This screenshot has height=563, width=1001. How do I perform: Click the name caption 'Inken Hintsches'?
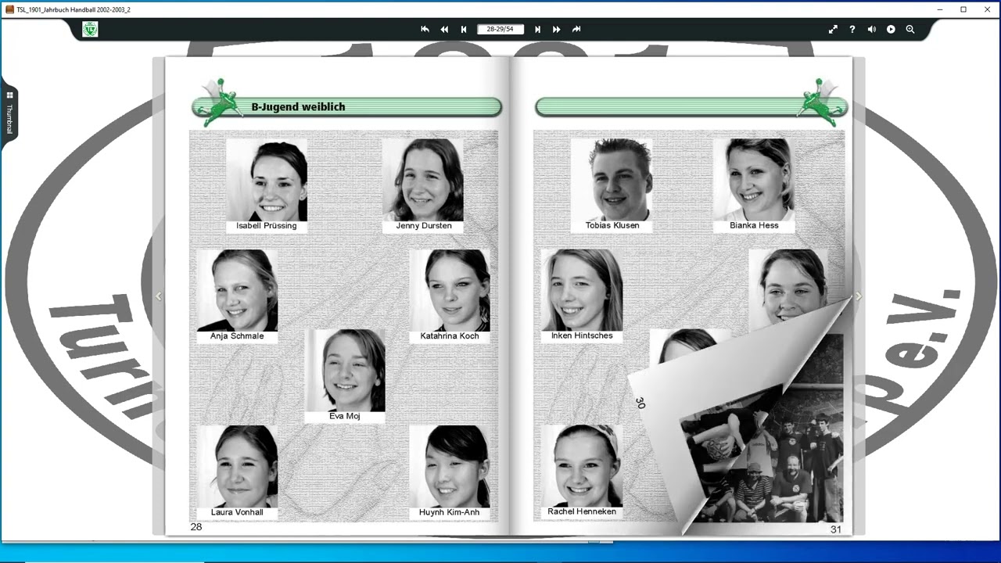point(582,336)
